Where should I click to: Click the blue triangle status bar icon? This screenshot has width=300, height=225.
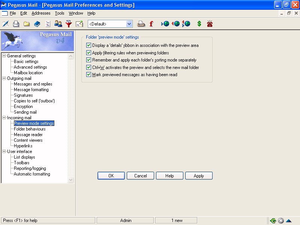pos(289,221)
